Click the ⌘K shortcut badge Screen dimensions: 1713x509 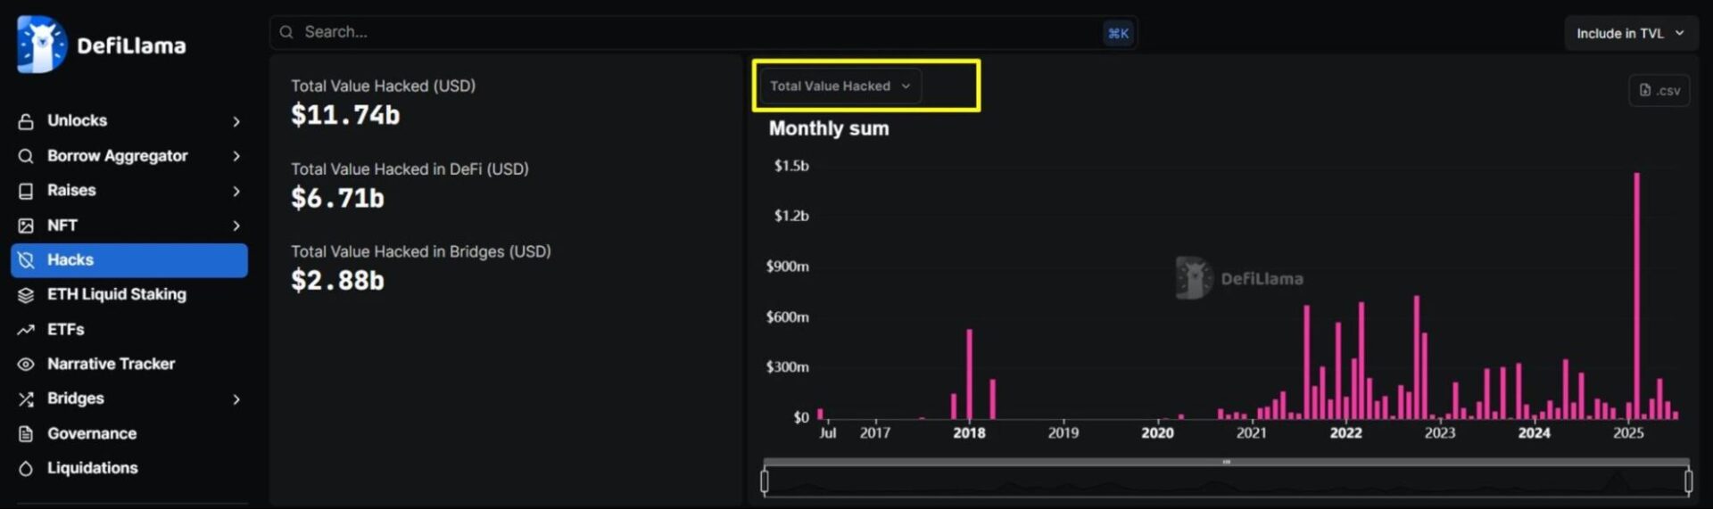coord(1118,33)
